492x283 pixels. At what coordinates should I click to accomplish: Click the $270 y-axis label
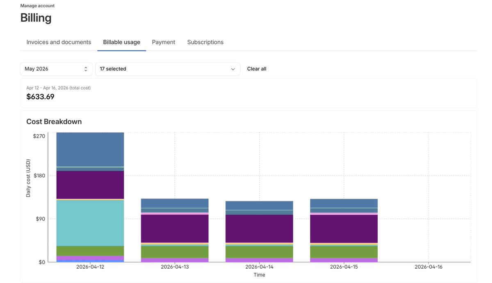(x=39, y=136)
